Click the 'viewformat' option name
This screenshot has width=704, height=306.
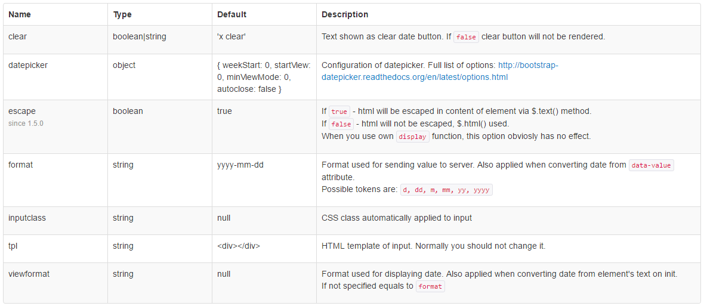[x=29, y=274]
